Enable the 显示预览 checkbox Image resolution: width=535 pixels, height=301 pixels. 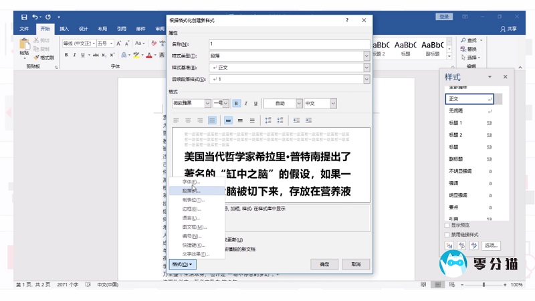pyautogui.click(x=447, y=225)
